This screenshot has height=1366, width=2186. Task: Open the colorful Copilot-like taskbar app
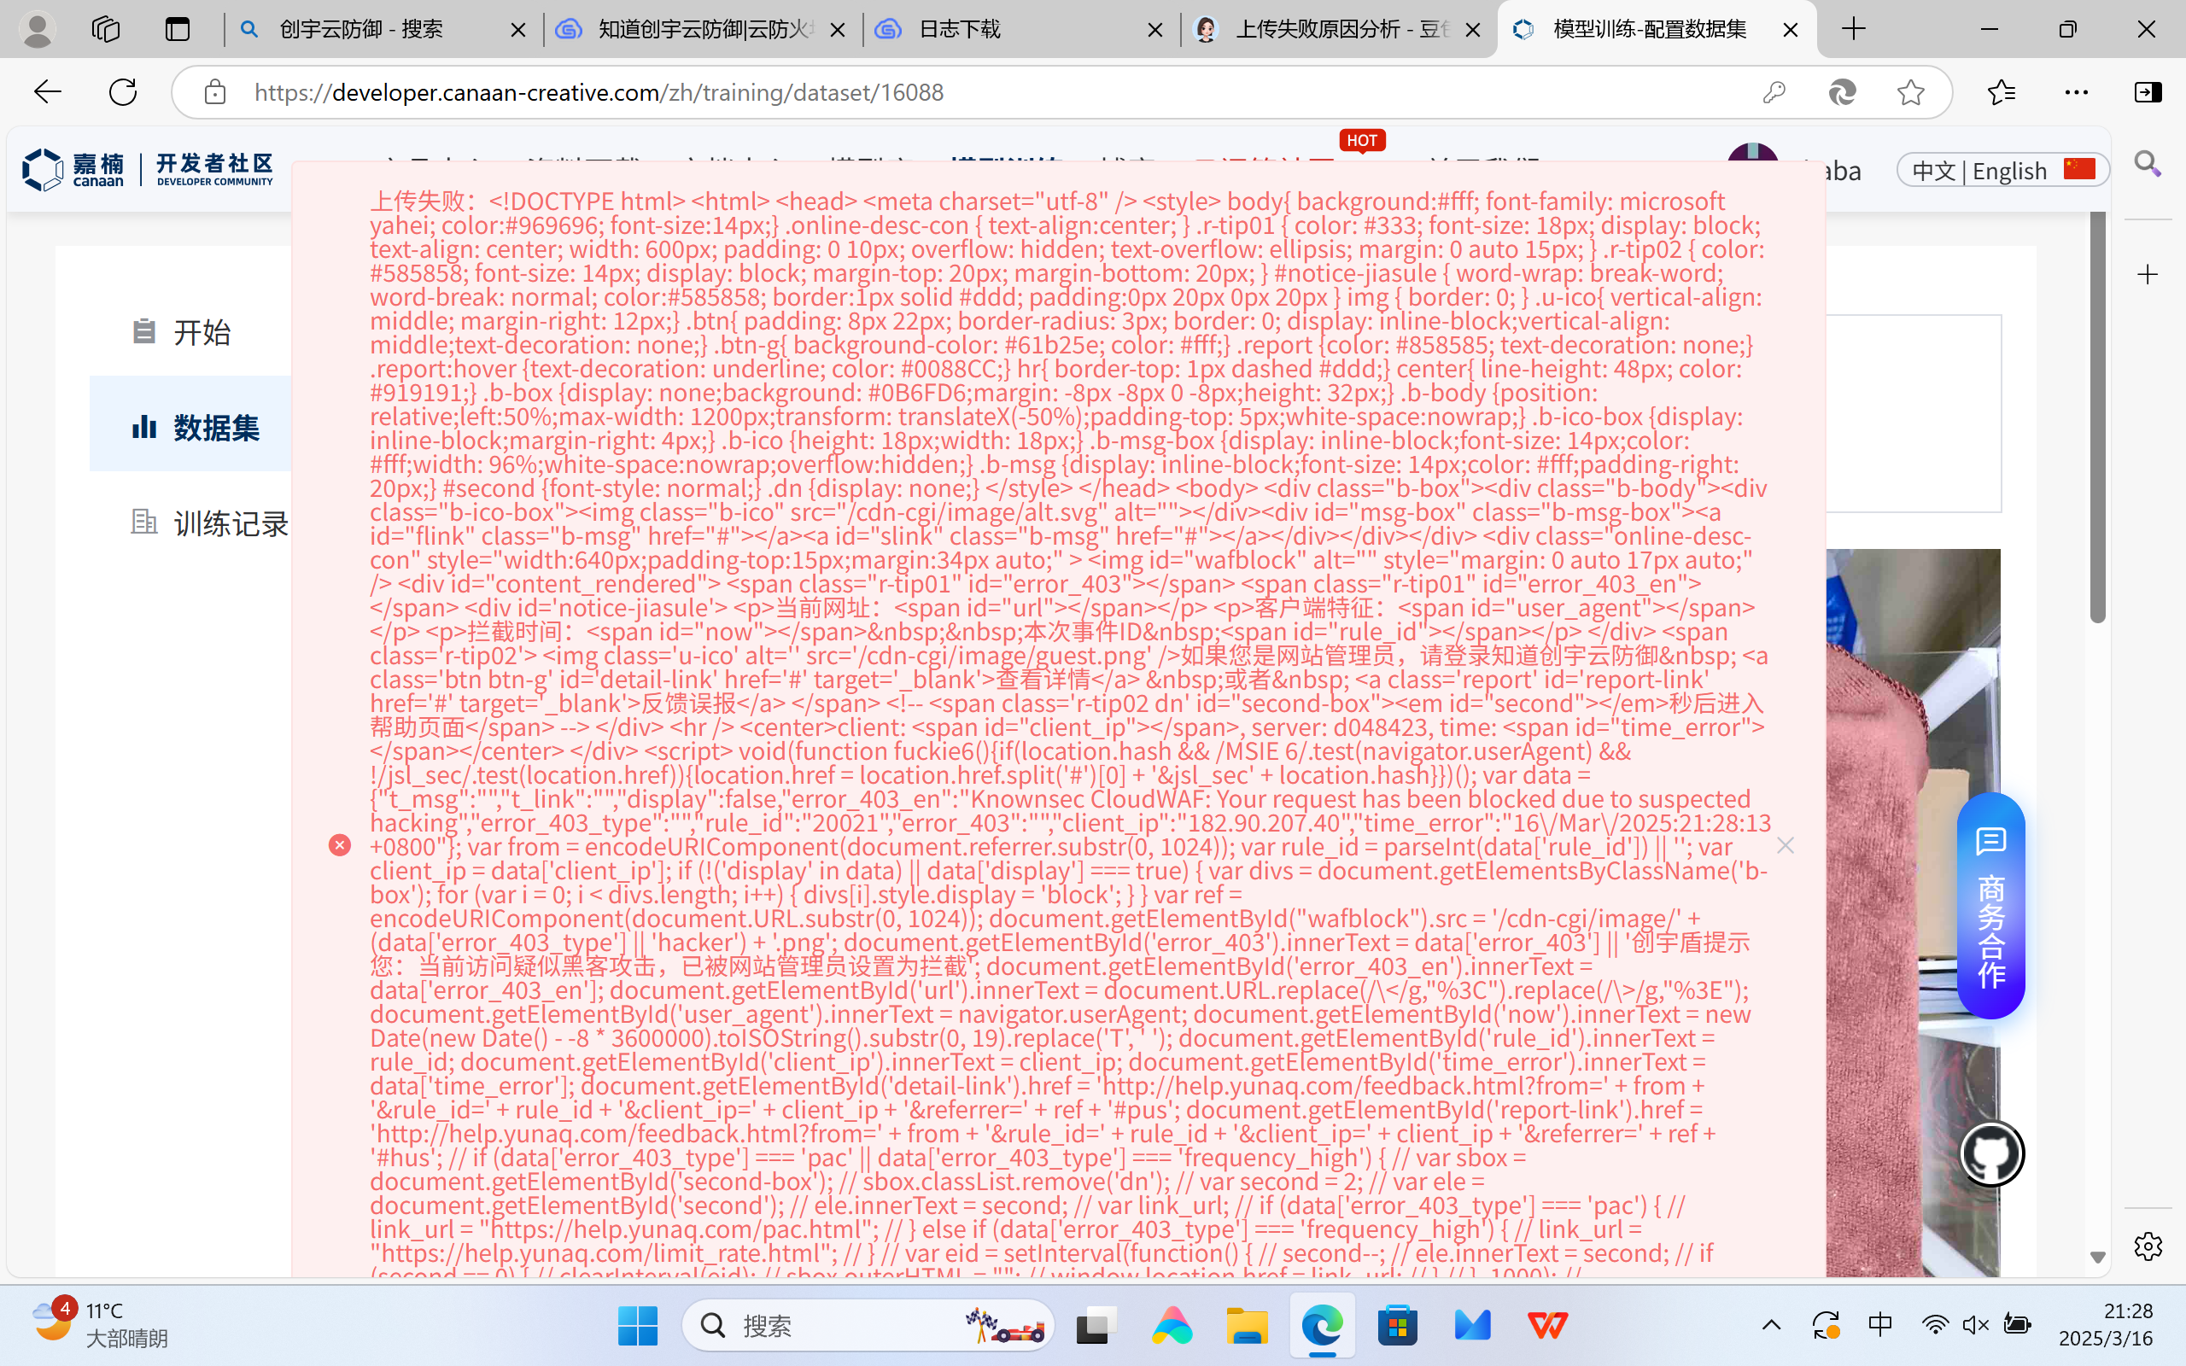1172,1325
